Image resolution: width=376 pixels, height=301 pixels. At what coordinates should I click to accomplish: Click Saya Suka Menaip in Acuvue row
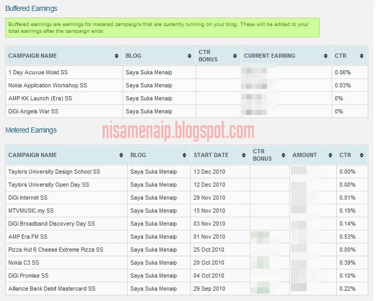point(149,72)
